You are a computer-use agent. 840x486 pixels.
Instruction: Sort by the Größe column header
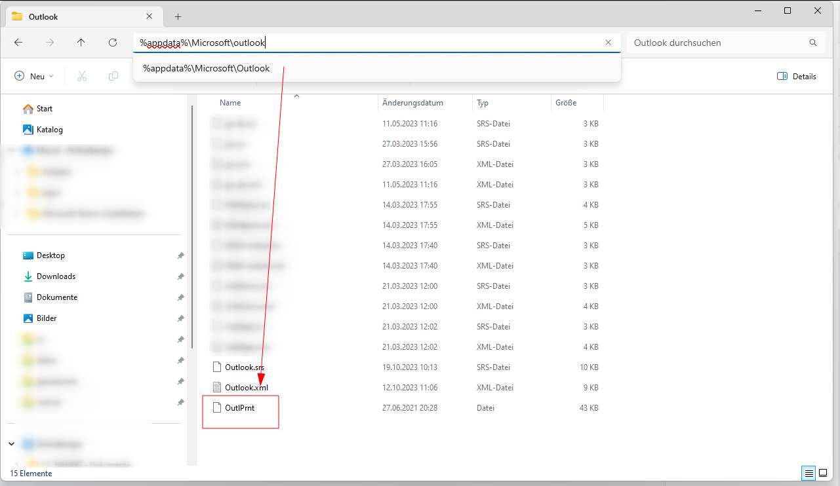pyautogui.click(x=567, y=103)
